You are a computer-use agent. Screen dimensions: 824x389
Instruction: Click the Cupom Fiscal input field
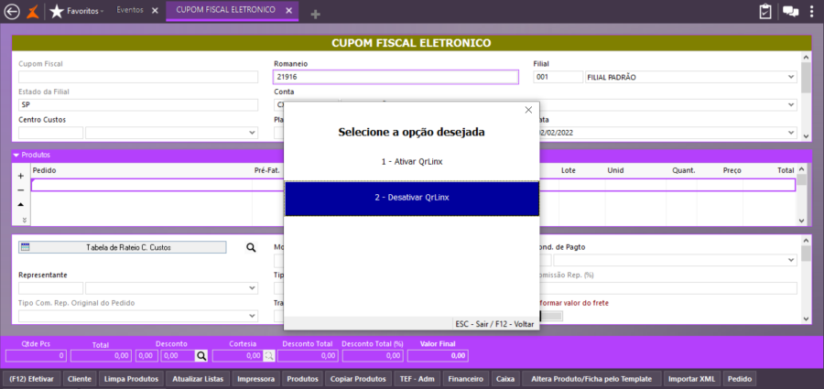point(138,77)
